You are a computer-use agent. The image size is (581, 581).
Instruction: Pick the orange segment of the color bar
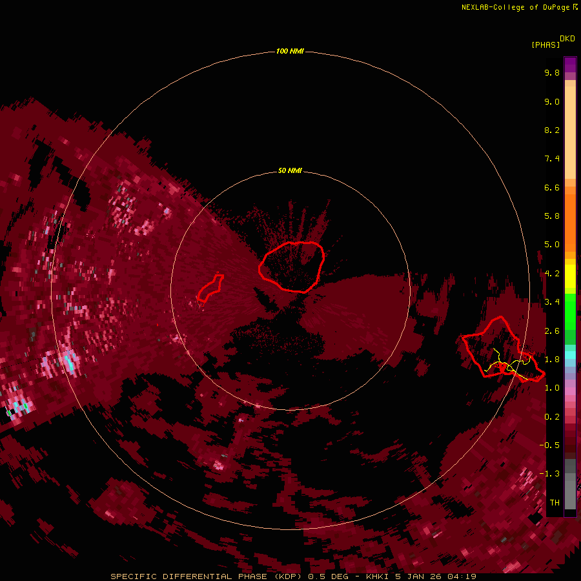click(x=570, y=222)
